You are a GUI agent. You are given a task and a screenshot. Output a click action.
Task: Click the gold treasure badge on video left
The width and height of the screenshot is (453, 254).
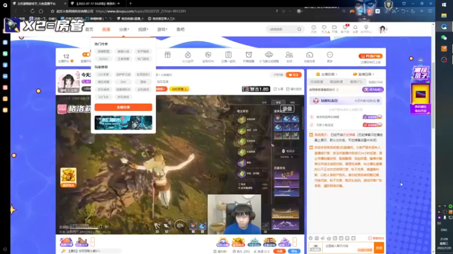click(68, 177)
